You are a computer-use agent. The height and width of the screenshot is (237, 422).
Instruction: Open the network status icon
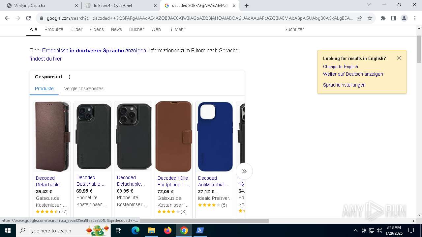click(x=371, y=230)
